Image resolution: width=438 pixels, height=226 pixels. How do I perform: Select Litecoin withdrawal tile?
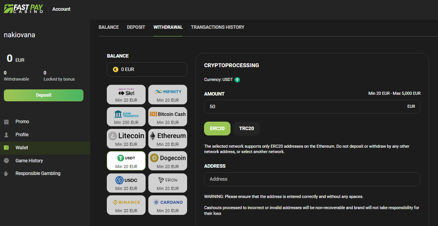(126, 139)
